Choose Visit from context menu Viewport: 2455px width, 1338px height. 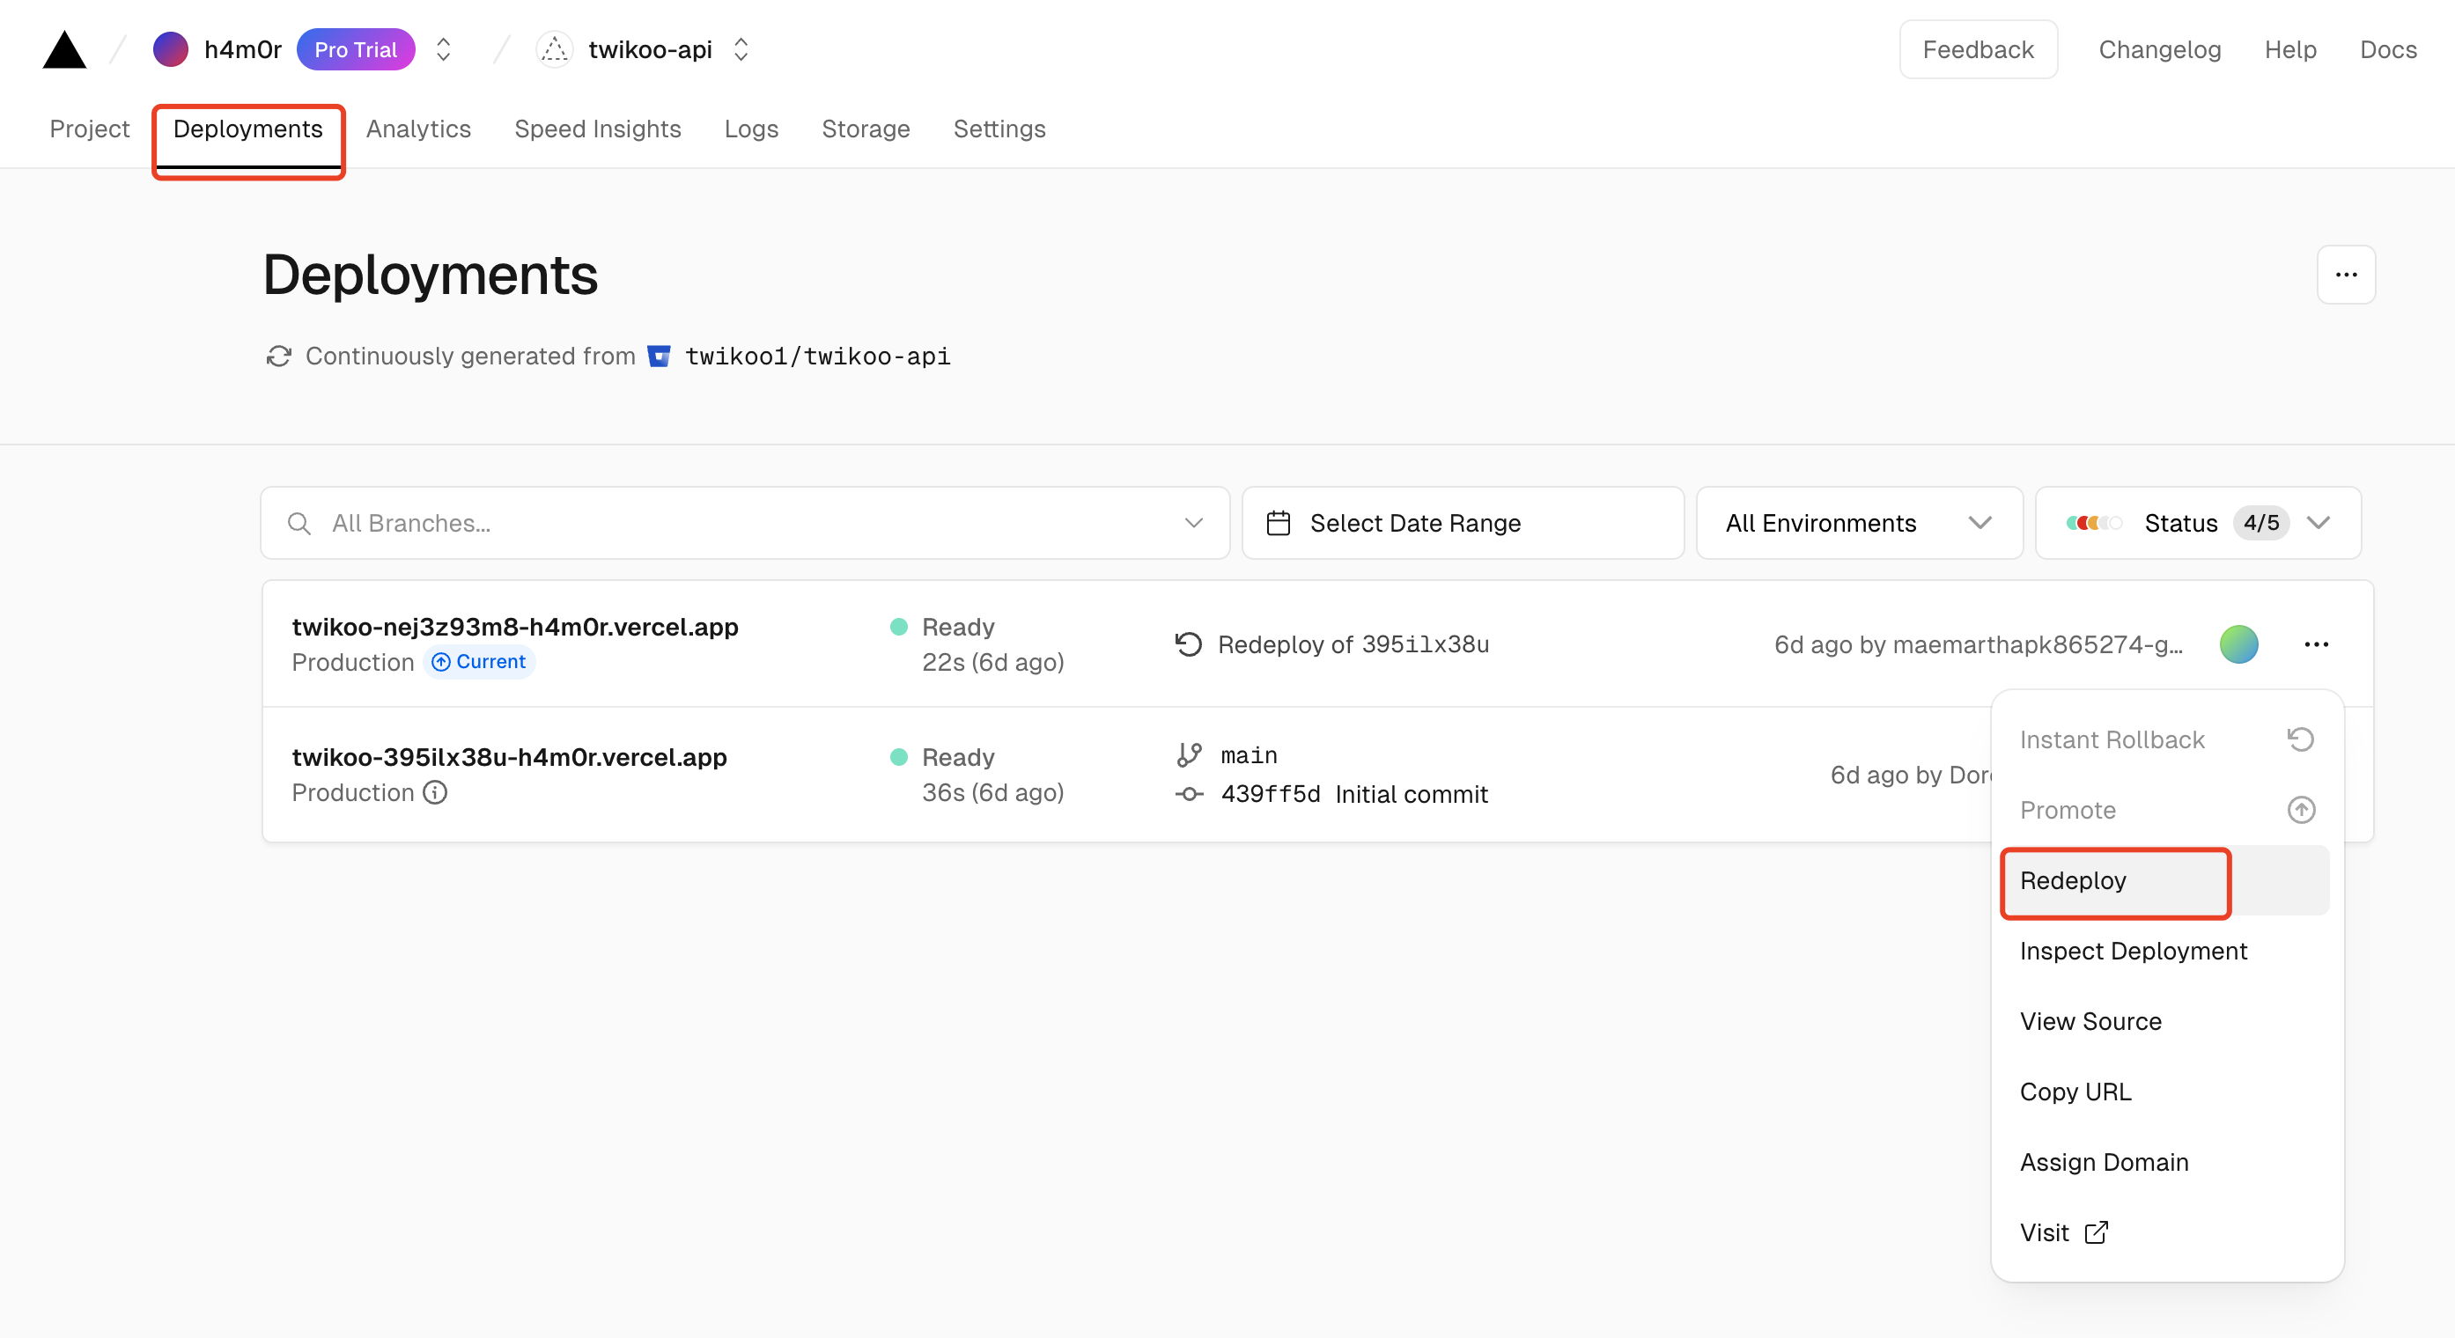pyautogui.click(x=2167, y=1234)
